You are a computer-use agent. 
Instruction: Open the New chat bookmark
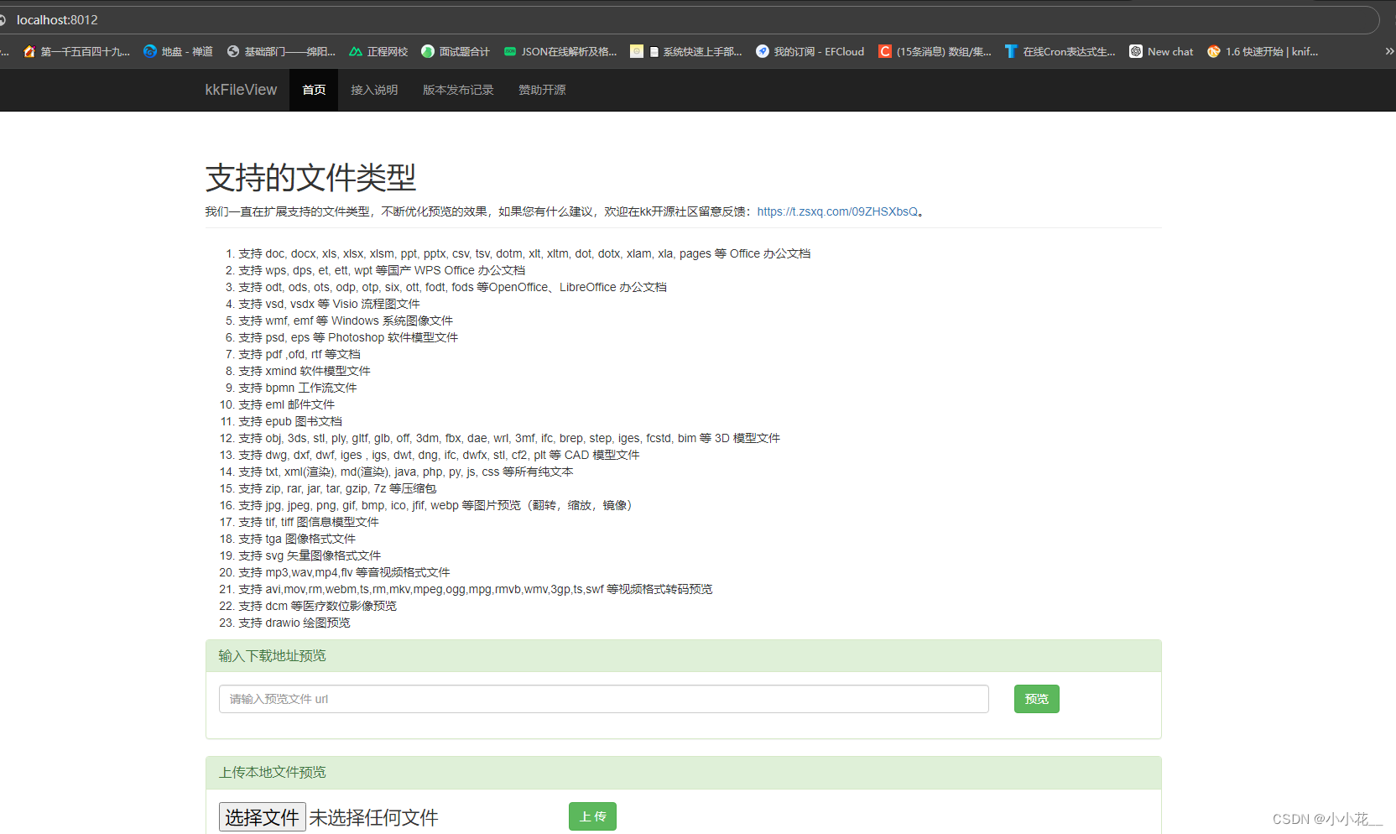point(1161,51)
